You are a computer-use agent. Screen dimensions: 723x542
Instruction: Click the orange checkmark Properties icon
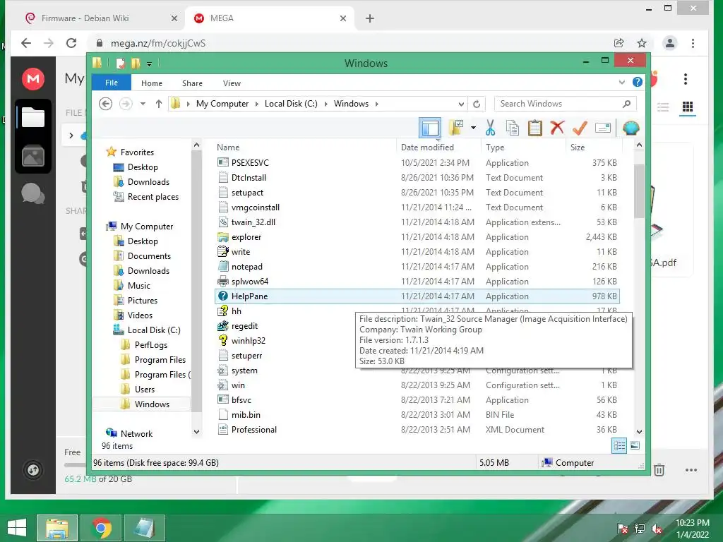pyautogui.click(x=580, y=128)
